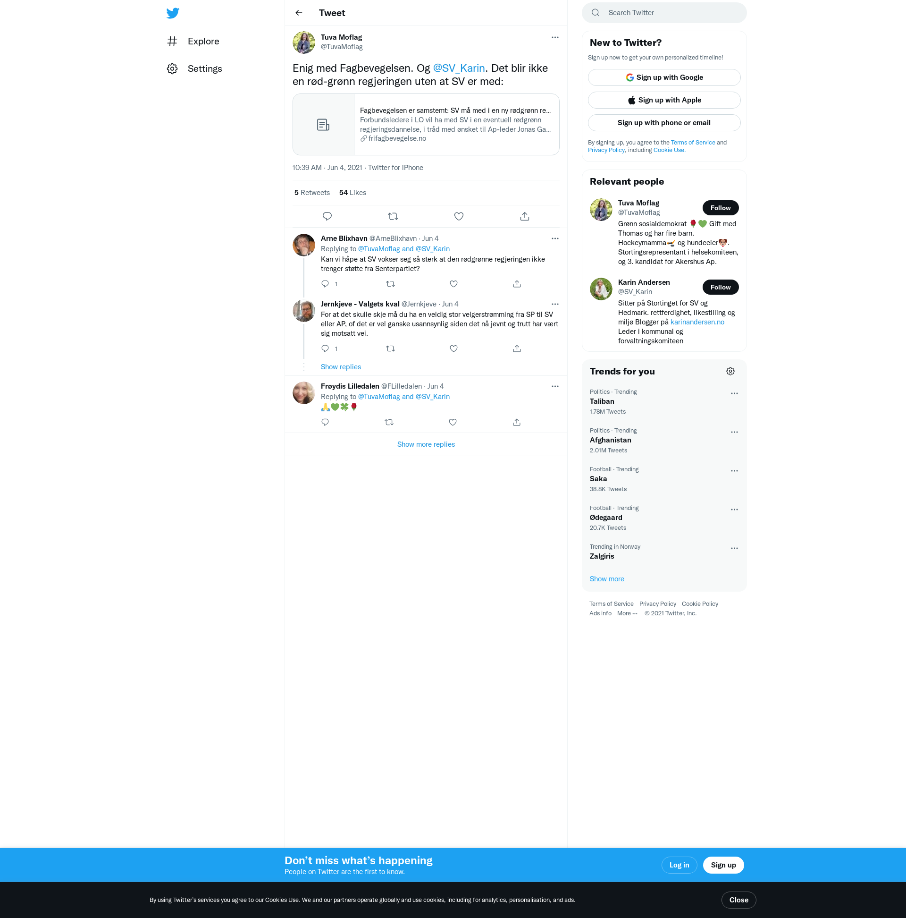
Task: Open Explore from the sidebar
Action: (x=193, y=42)
